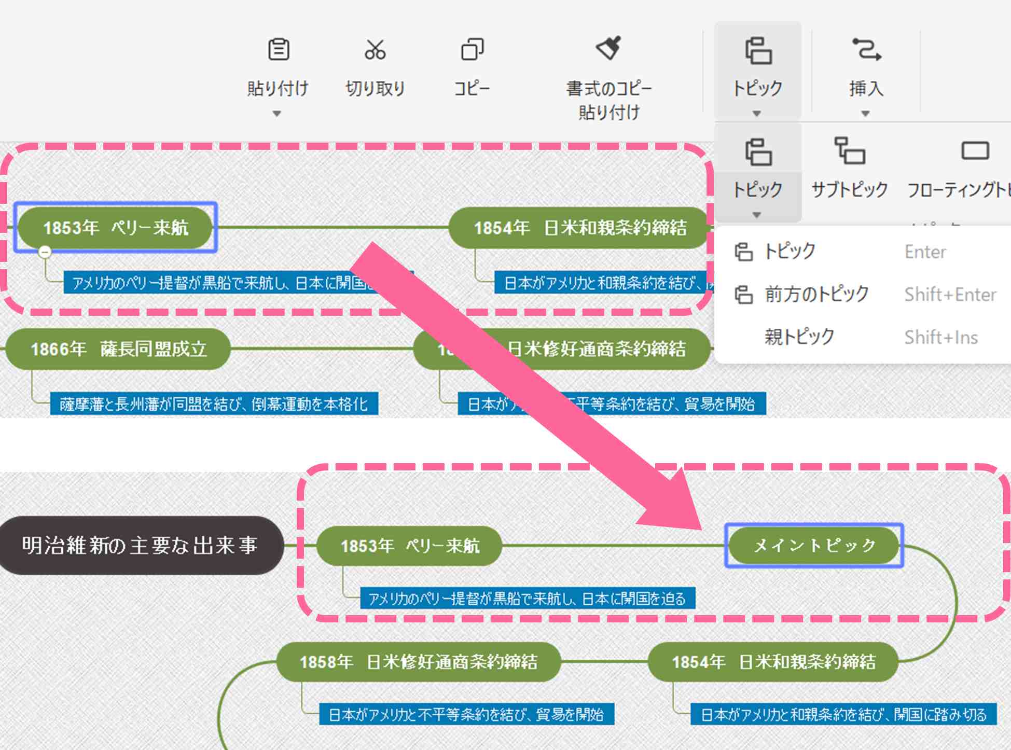1011x750 pixels.
Task: Click the Copy (コピー) icon
Action: [x=472, y=50]
